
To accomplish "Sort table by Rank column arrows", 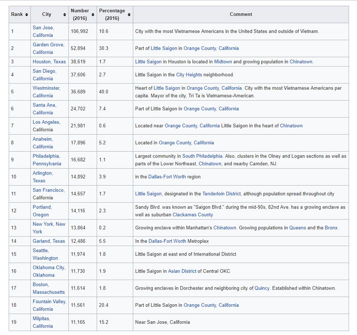I will point(26,14).
